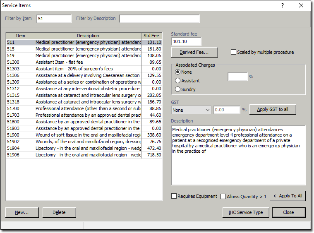Tick Allows Quantity > 1 checkbox
The height and width of the screenshot is (233, 314).
(223, 197)
